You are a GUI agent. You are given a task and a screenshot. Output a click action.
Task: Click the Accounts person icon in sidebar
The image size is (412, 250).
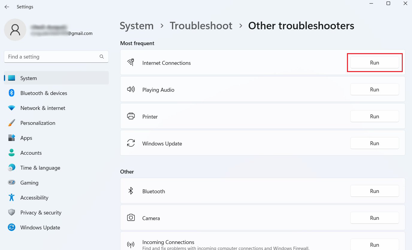pos(12,153)
